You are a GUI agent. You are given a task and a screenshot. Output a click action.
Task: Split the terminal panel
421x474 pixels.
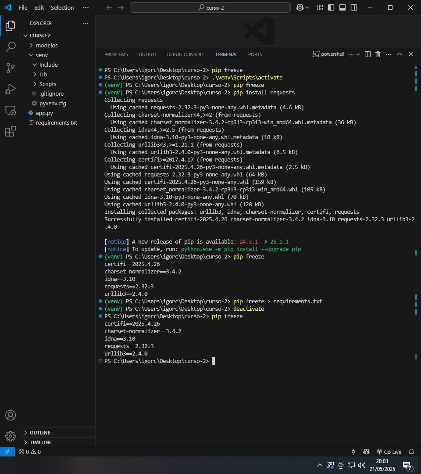coord(367,54)
